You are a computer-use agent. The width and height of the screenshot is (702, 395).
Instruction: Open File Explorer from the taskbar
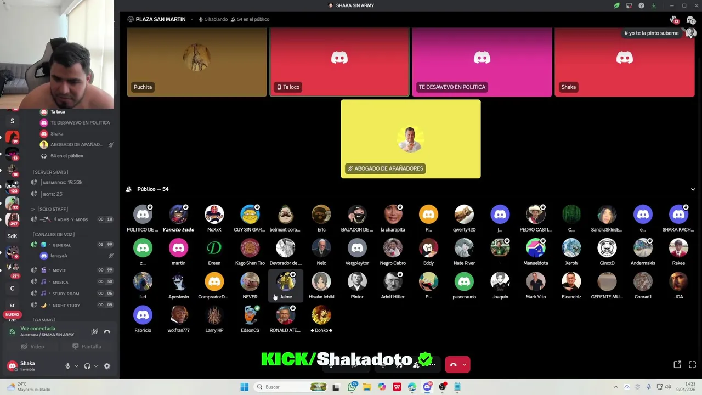pyautogui.click(x=367, y=387)
